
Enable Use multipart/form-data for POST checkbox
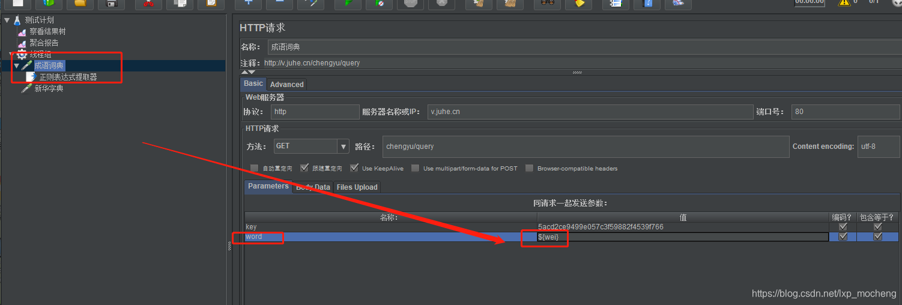click(x=416, y=168)
